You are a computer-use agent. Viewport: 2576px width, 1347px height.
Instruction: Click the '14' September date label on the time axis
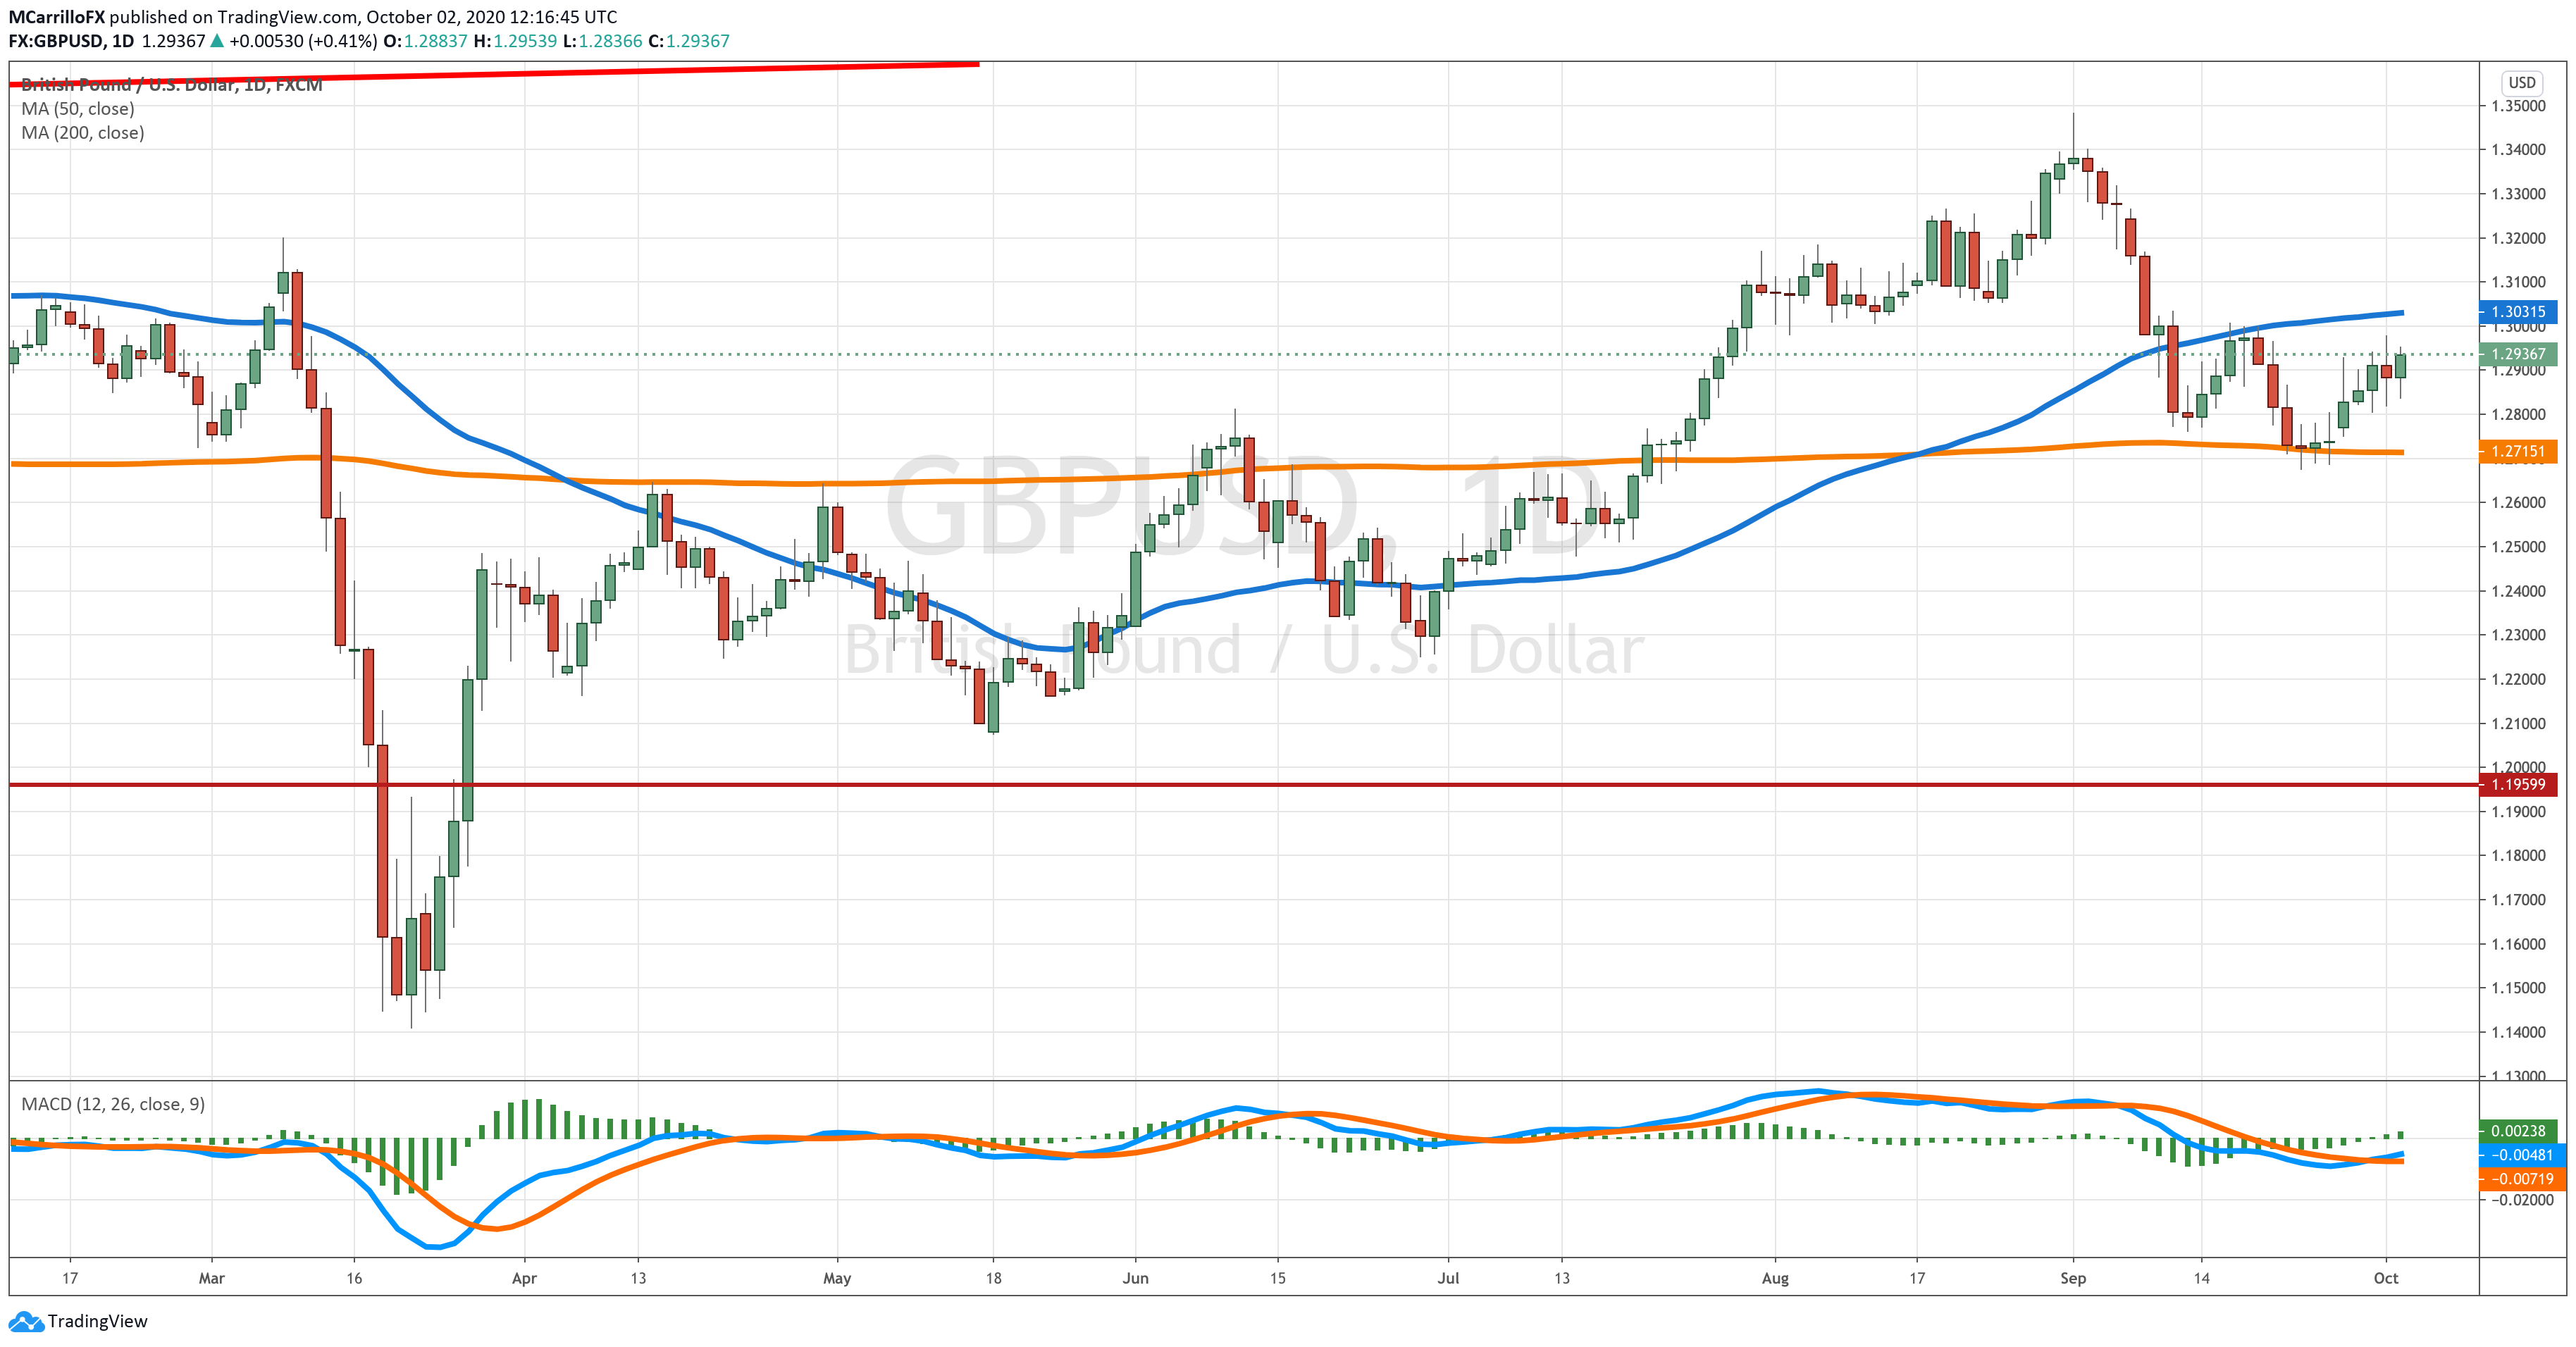pyautogui.click(x=2201, y=1278)
